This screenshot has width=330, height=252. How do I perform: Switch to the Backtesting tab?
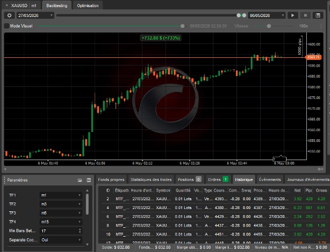57,6
